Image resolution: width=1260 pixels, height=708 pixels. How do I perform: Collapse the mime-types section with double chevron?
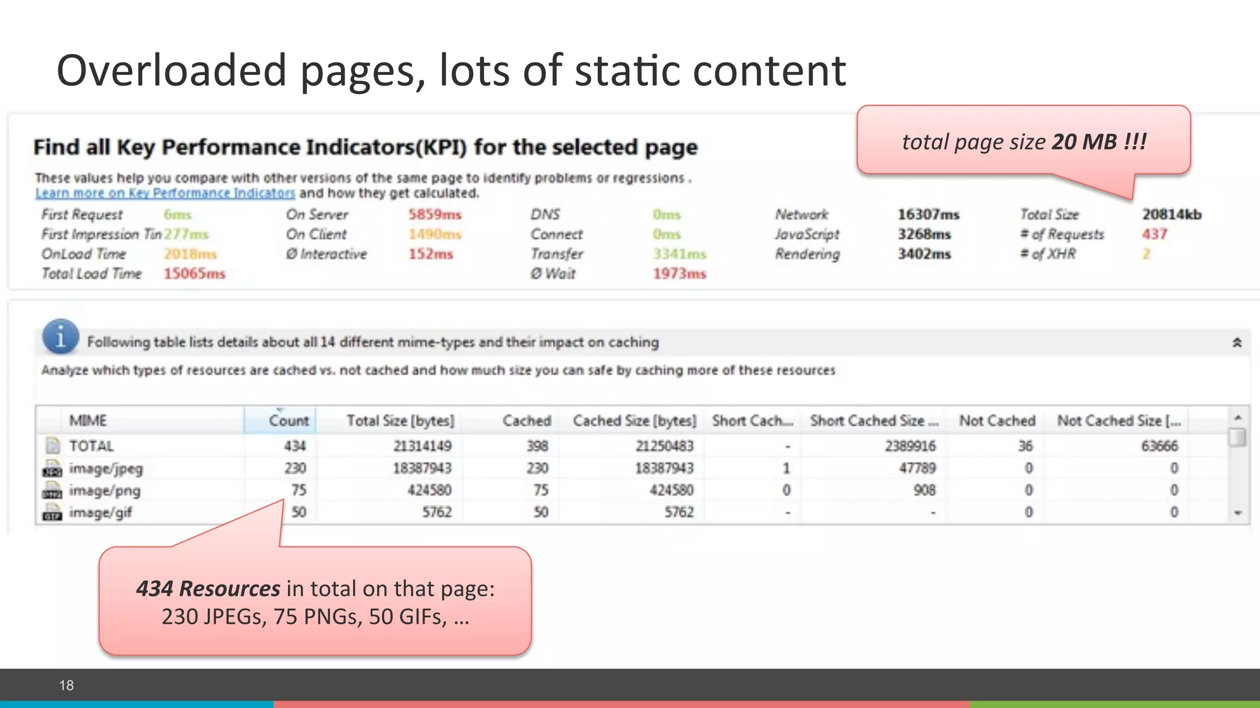1237,342
